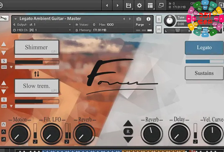The image size is (224, 152).
Task: Adjust the Slow trem. volume slider
Action: click(x=37, y=101)
